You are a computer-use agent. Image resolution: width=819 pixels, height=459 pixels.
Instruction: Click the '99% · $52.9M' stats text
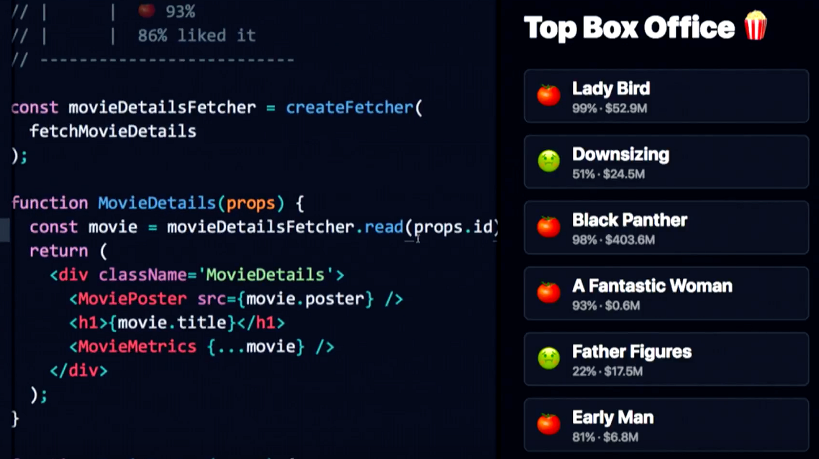(610, 108)
